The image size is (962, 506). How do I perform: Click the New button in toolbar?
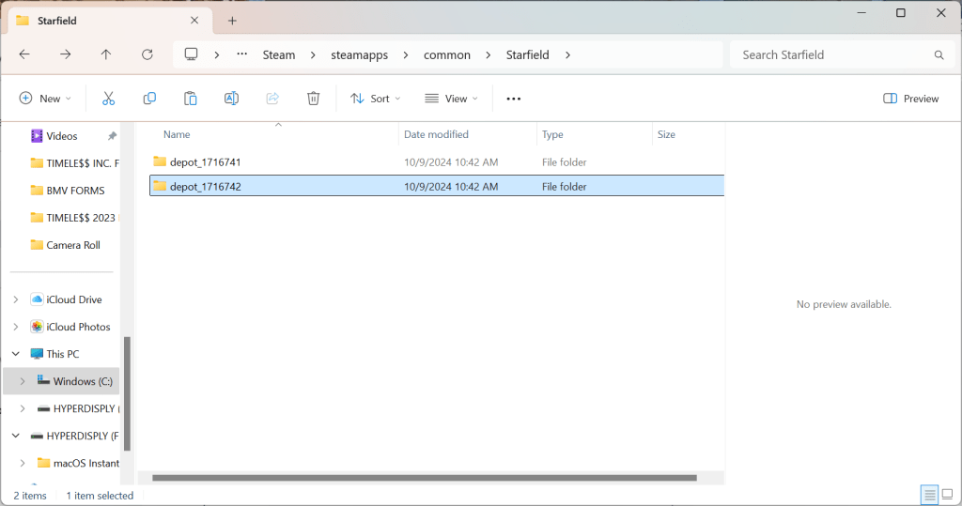[x=45, y=99]
